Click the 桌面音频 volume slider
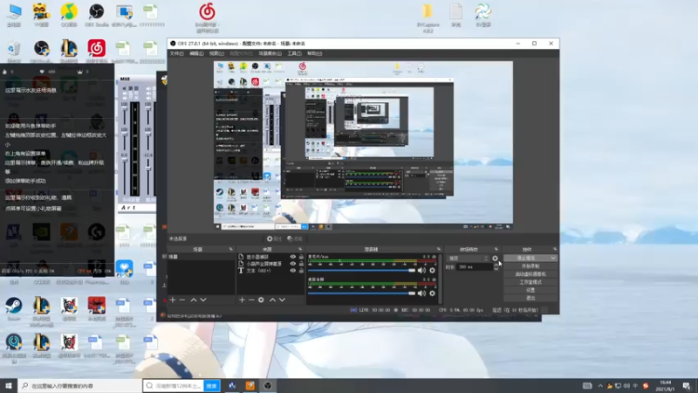 361,293
